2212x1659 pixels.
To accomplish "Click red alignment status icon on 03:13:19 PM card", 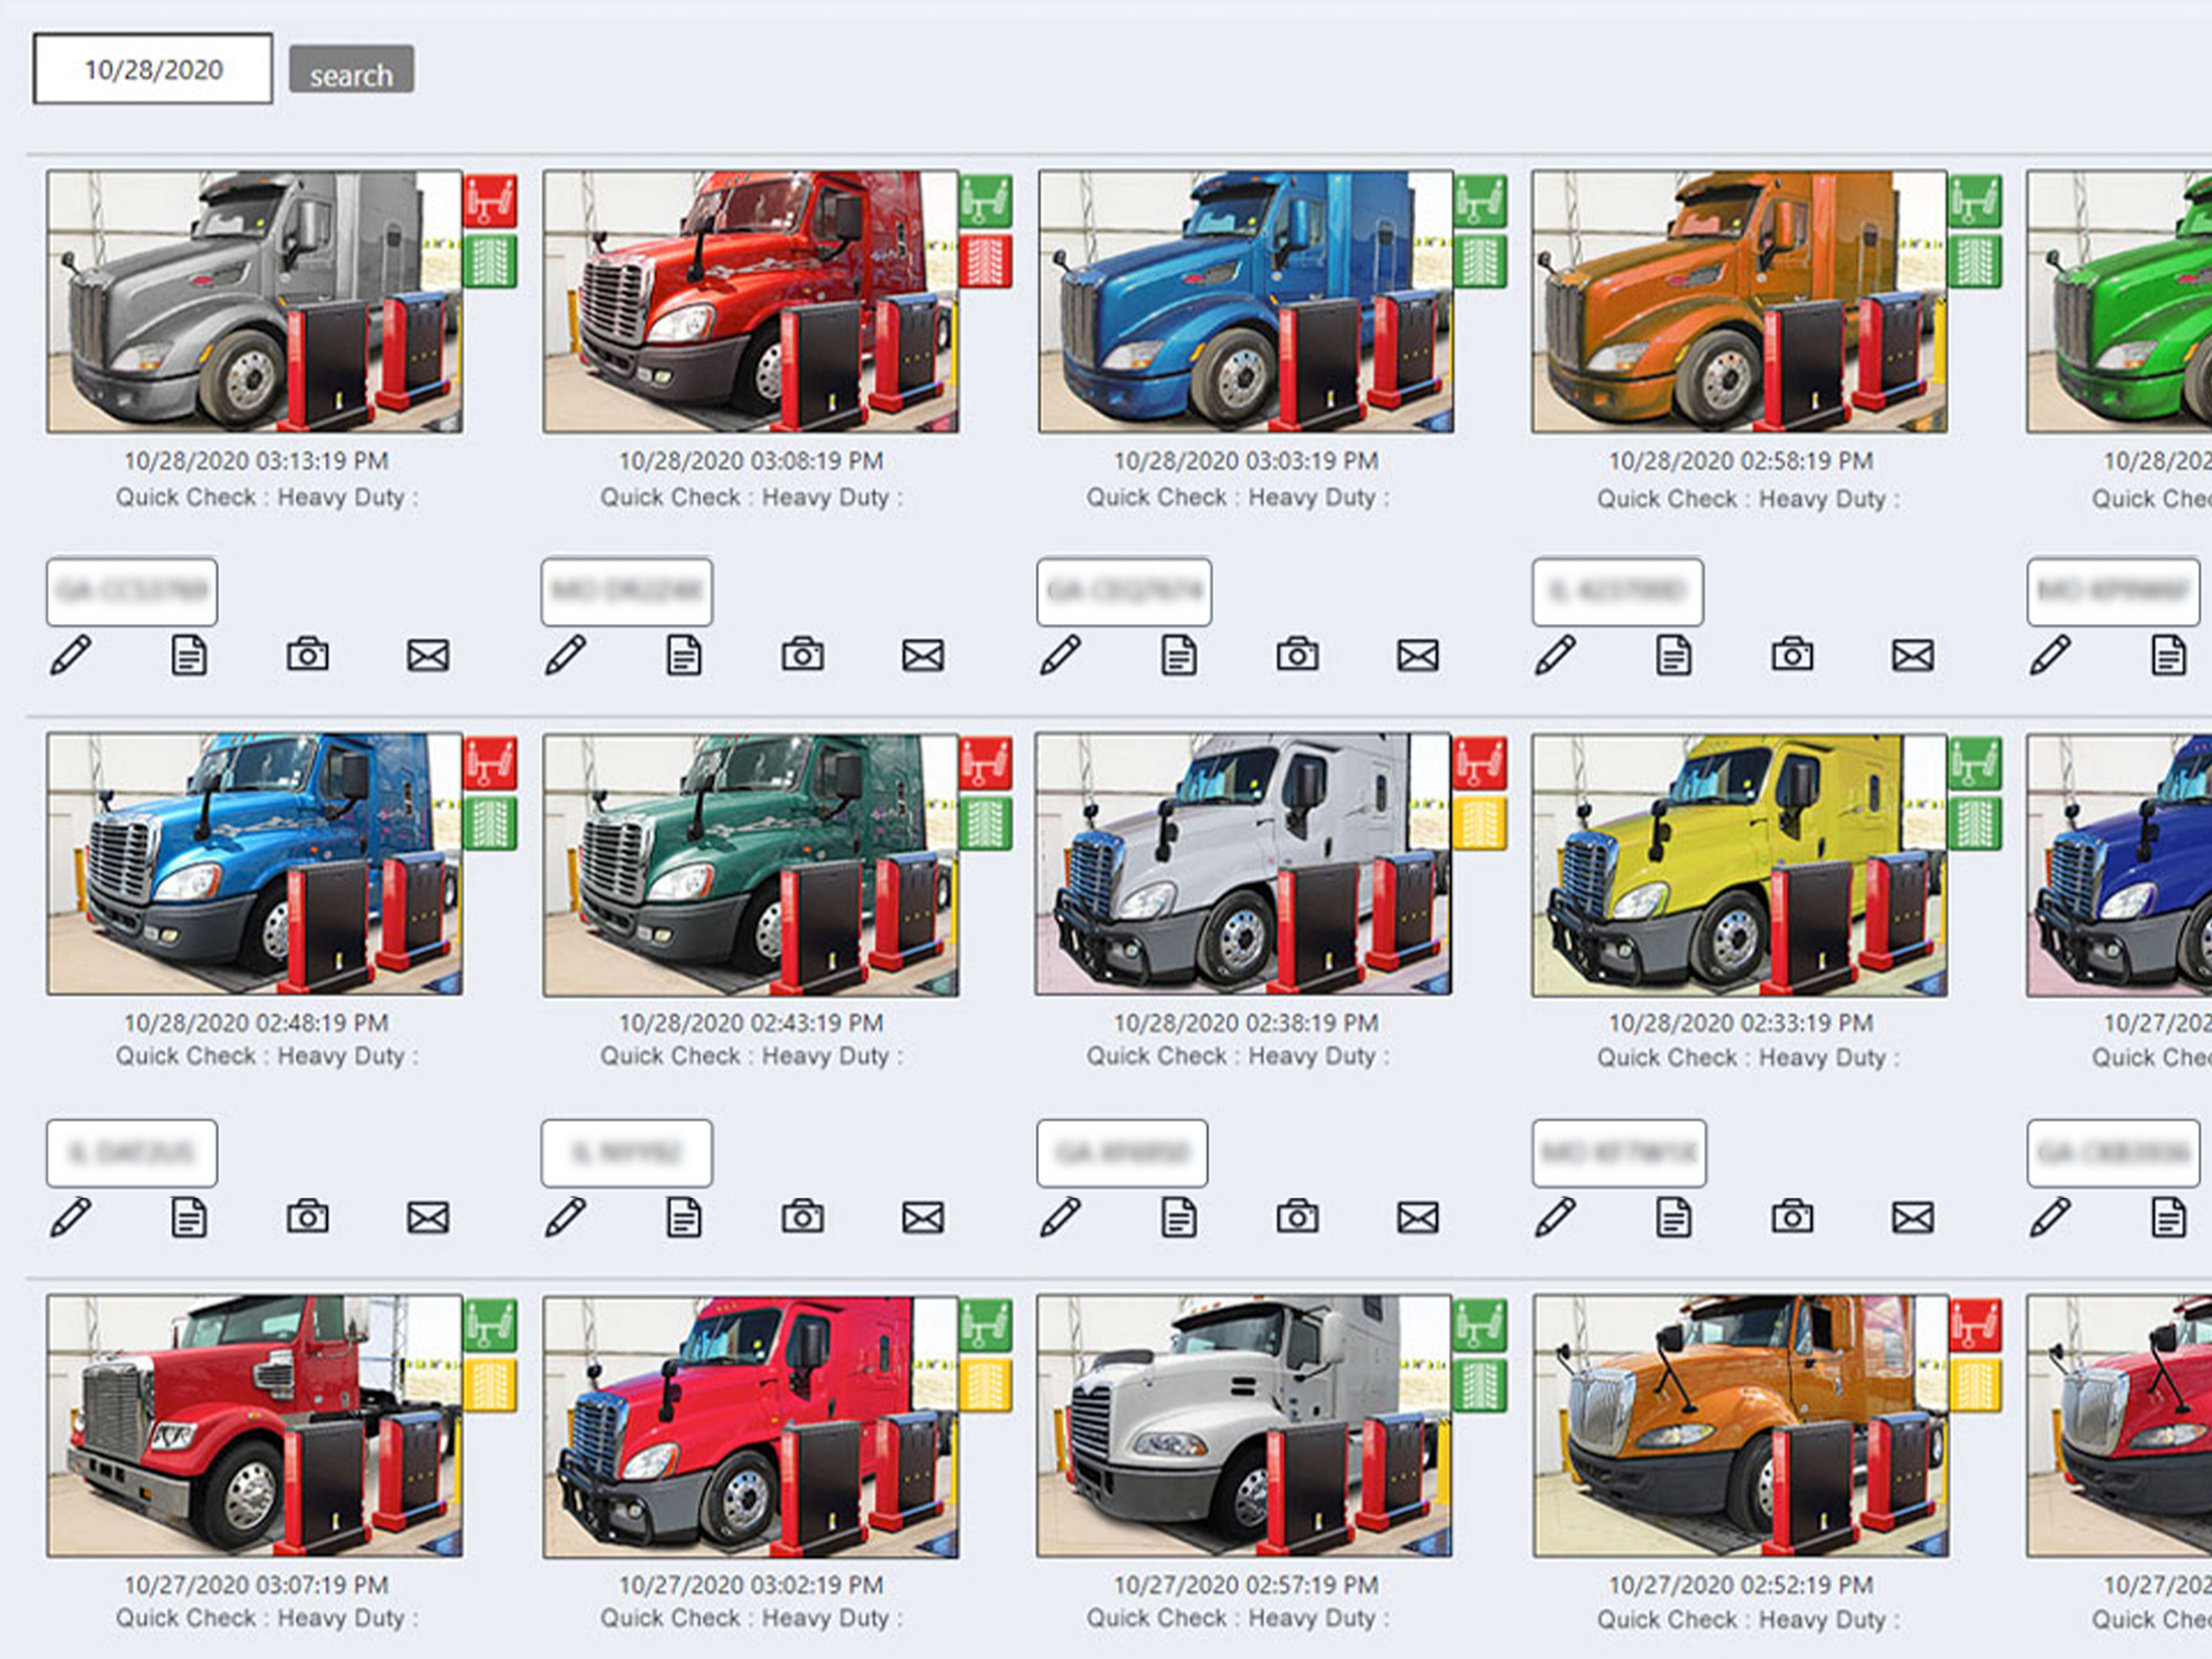I will click(490, 201).
